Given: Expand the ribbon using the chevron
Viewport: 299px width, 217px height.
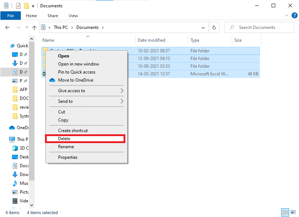Looking at the screenshot, I should click(x=287, y=16).
